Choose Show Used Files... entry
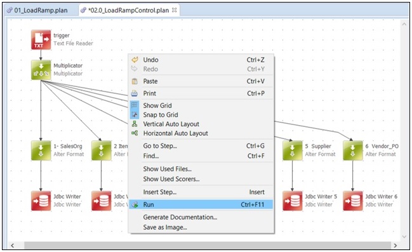This screenshot has width=412, height=252. click(x=201, y=169)
